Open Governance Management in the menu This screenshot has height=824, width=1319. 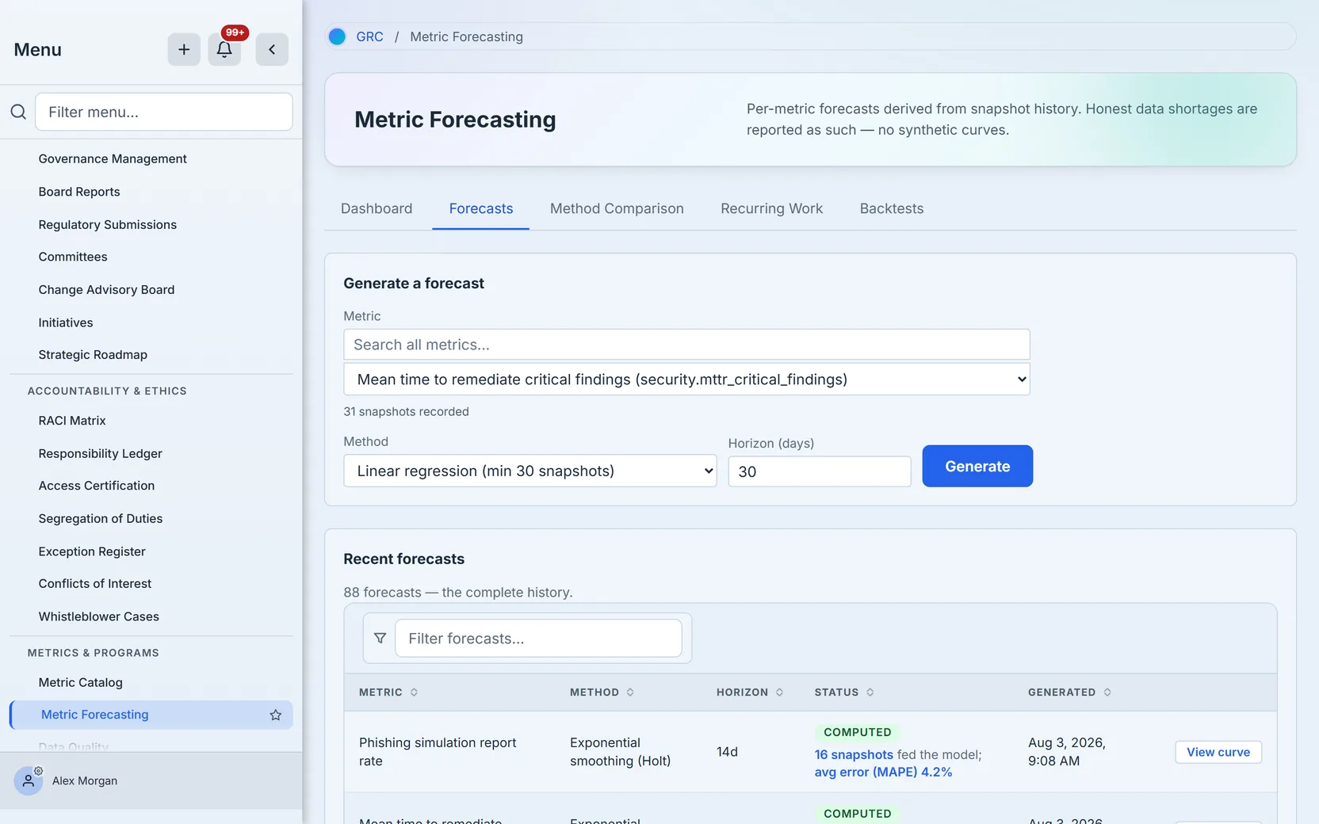(x=113, y=158)
